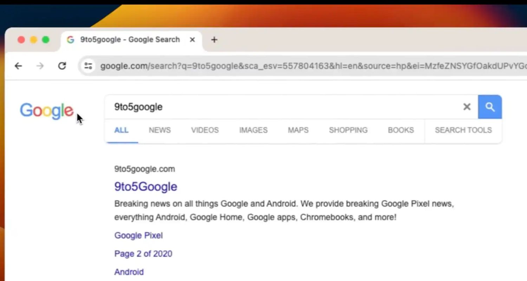Close the 9to5google Google Search tab

click(192, 40)
